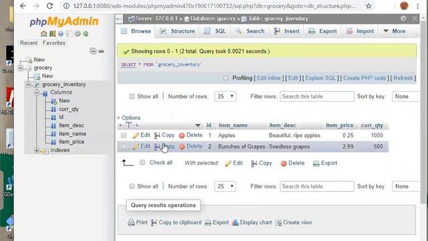The image size is (428, 241).
Task: Click Export icon in query results operations
Action: point(208,222)
